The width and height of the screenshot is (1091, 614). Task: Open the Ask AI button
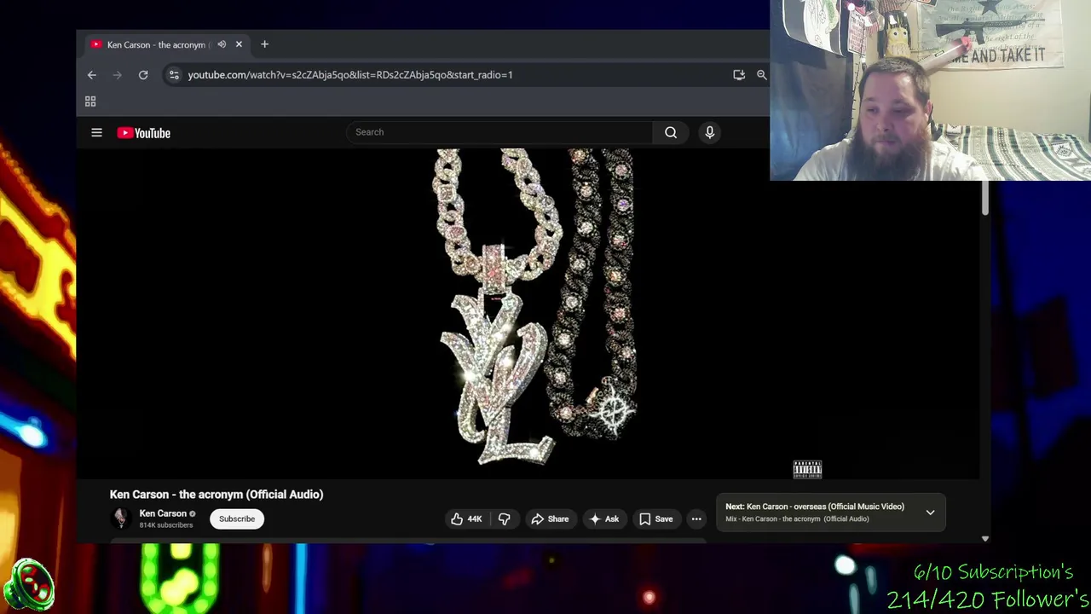(x=603, y=518)
